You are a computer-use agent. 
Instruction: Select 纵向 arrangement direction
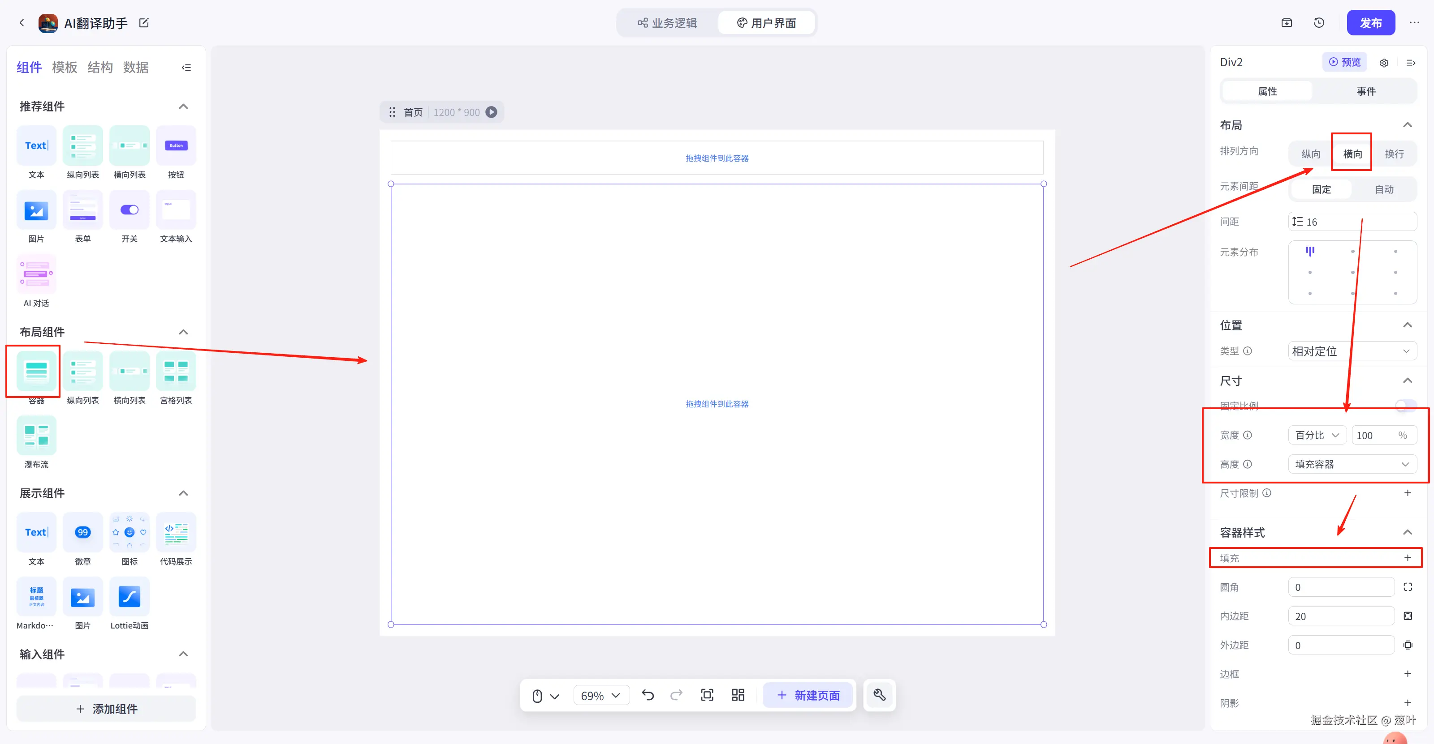coord(1310,154)
